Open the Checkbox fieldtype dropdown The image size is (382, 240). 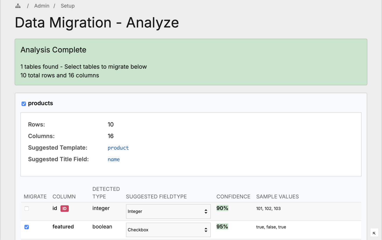click(168, 230)
